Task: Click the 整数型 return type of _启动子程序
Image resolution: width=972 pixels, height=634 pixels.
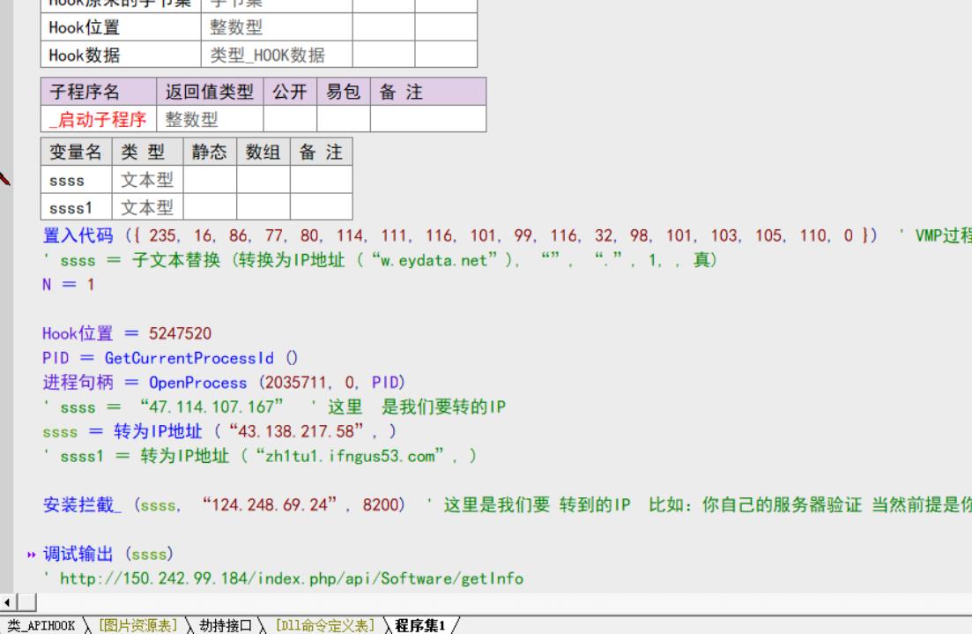Action: [192, 119]
